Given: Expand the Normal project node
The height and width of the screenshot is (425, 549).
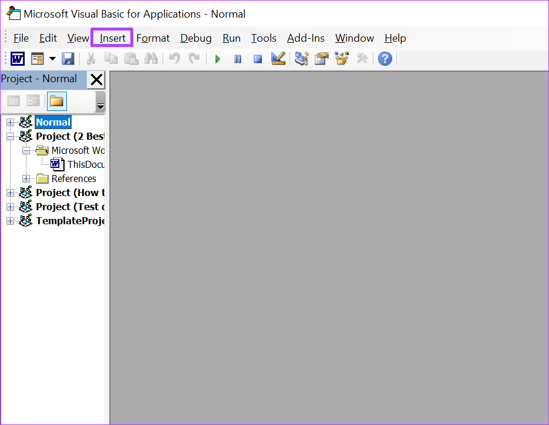Looking at the screenshot, I should 10,123.
